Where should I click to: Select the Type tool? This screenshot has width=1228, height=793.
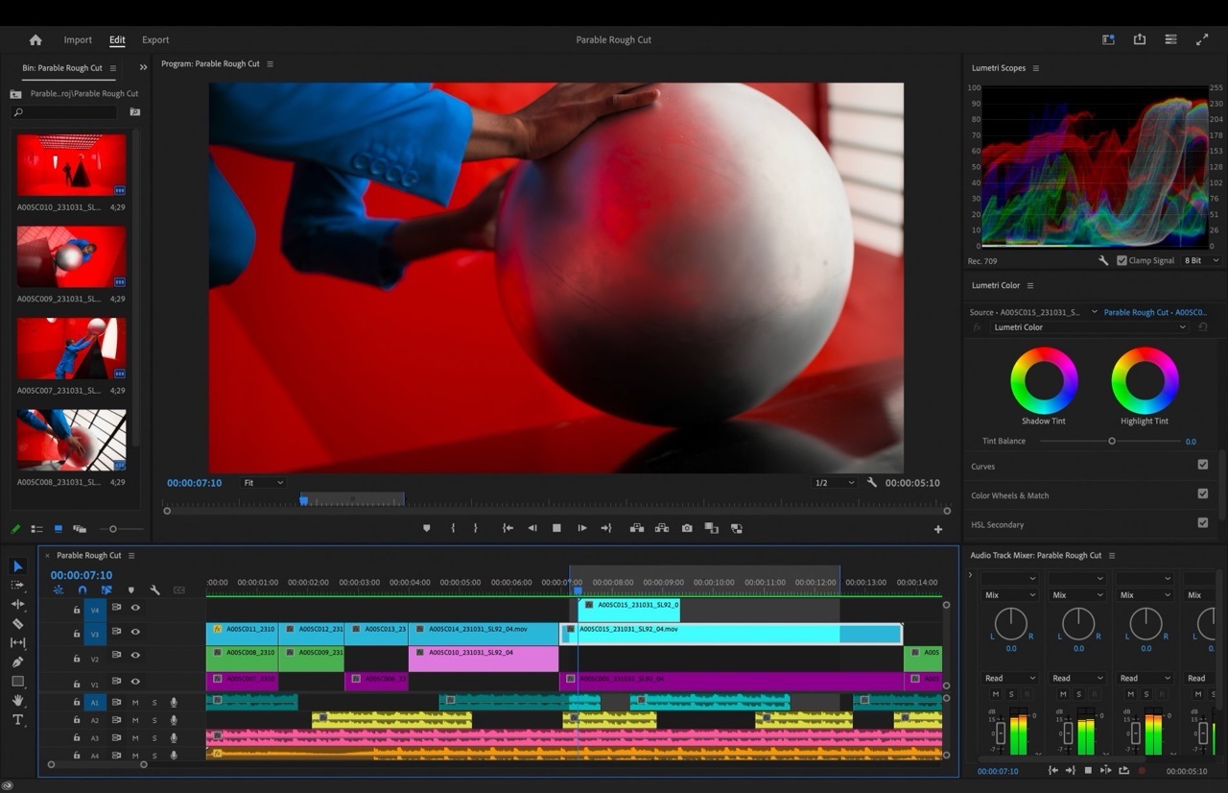[17, 720]
